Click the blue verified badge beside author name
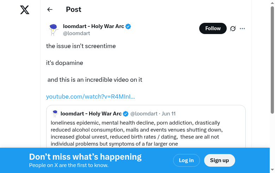The height and width of the screenshot is (173, 275). (x=128, y=26)
